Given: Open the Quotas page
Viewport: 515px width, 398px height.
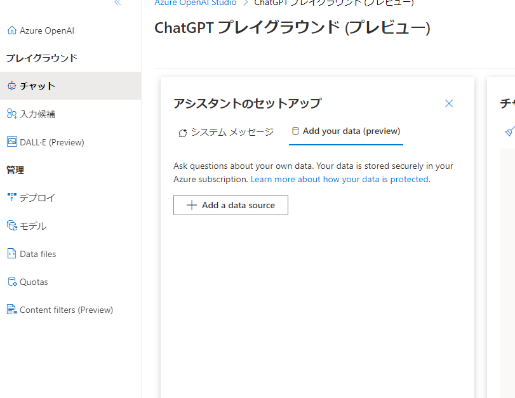Looking at the screenshot, I should (34, 282).
